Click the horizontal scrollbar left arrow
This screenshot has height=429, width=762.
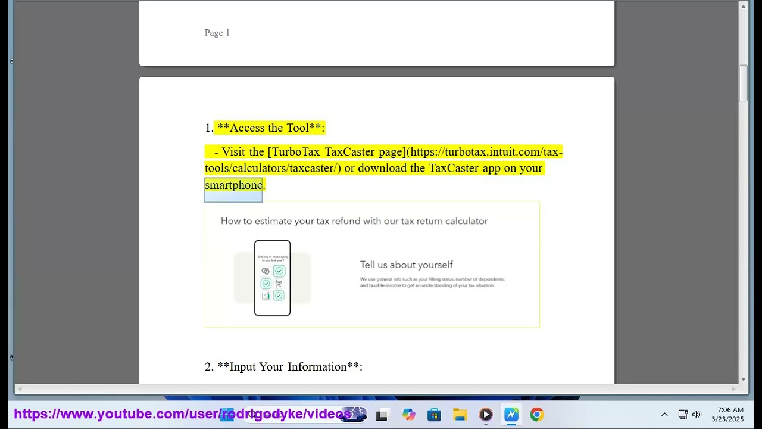[19, 389]
